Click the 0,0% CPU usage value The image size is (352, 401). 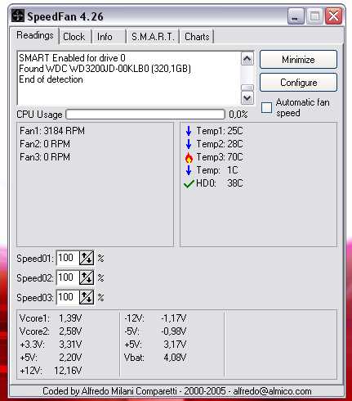tap(238, 115)
